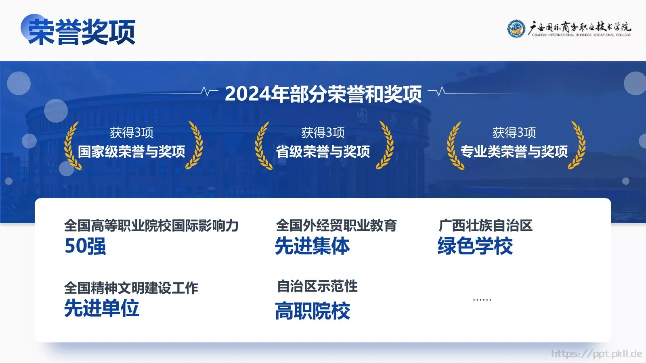Viewport: 646px width, 363px height.
Task: Click the text 全国精神文明建设工作
Action: click(x=131, y=288)
